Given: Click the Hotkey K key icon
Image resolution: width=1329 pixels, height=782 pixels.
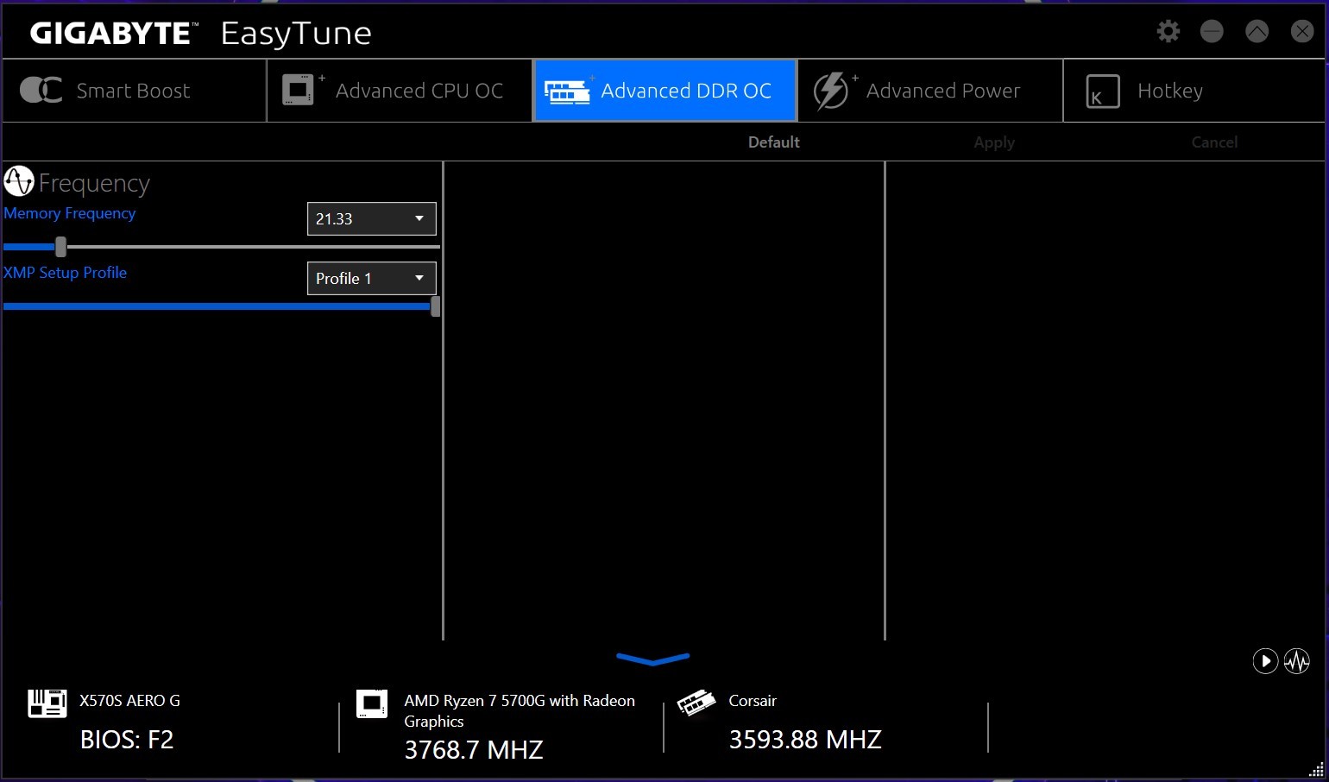Looking at the screenshot, I should 1102,91.
